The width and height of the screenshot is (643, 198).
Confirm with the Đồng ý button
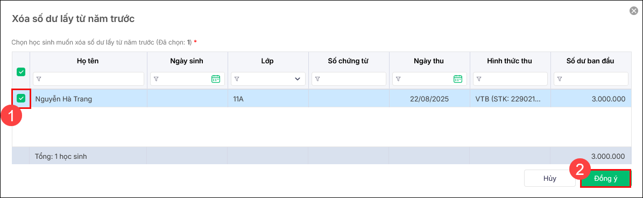pos(605,179)
